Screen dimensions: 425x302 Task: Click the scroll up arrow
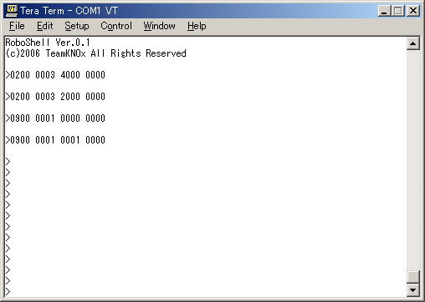pos(413,43)
